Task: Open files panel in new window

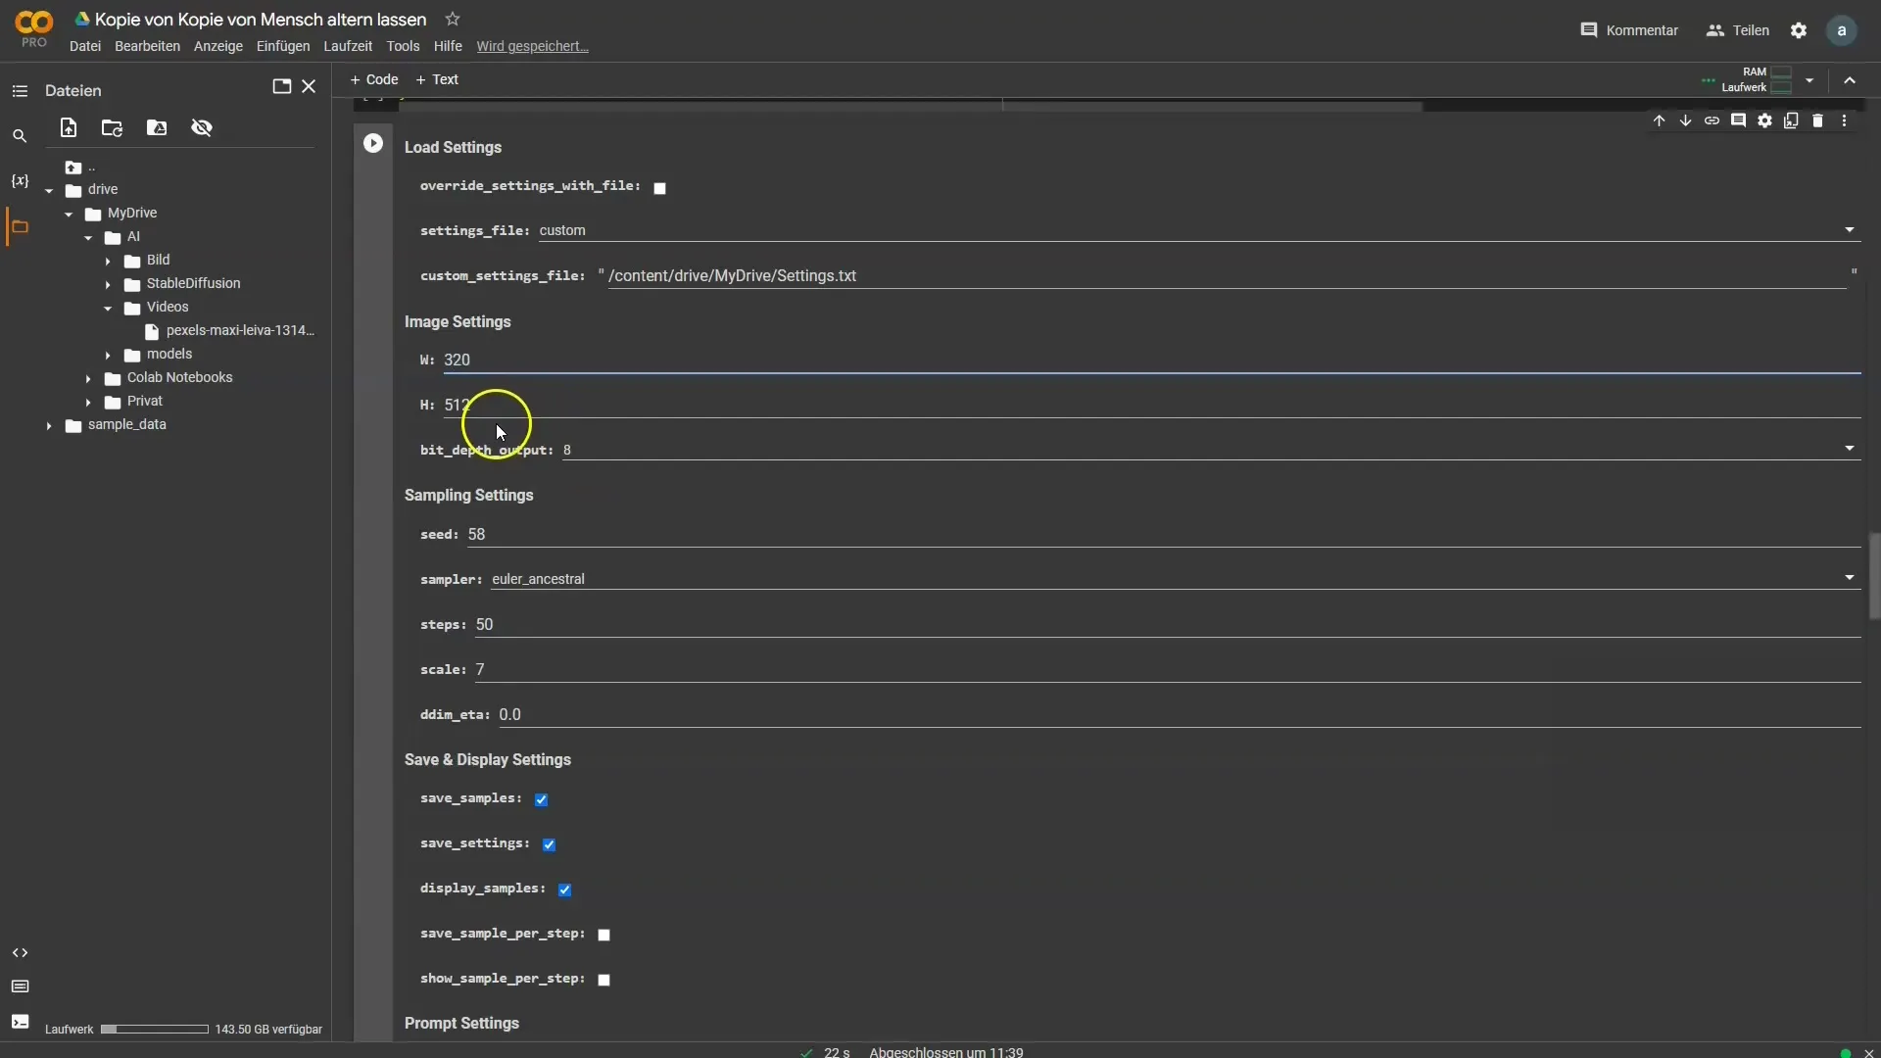Action: [x=281, y=86]
